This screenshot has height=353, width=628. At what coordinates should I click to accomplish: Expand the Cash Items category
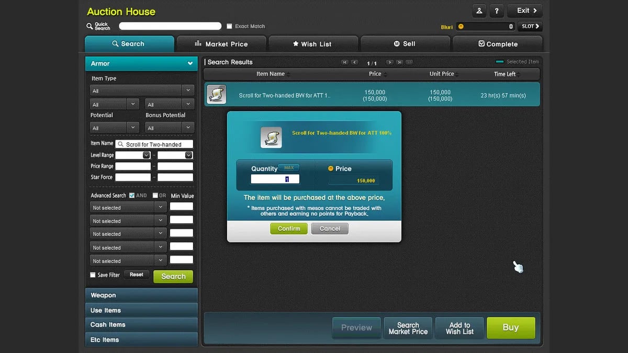pos(141,325)
